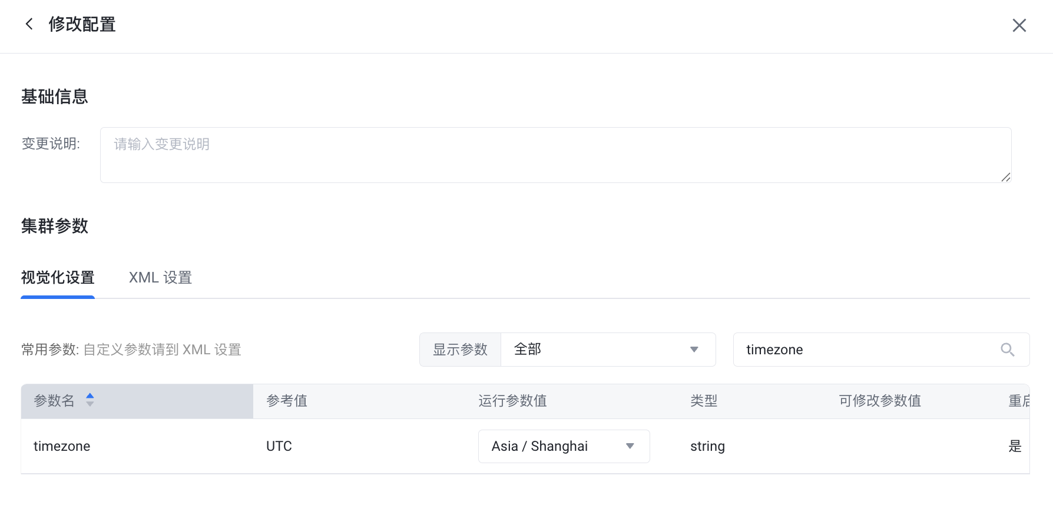Viewport: 1053px width, 512px height.
Task: Click the search magnifier icon
Action: click(x=1007, y=350)
